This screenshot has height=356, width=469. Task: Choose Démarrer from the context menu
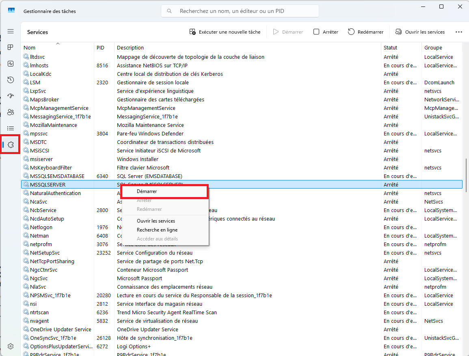(164, 191)
